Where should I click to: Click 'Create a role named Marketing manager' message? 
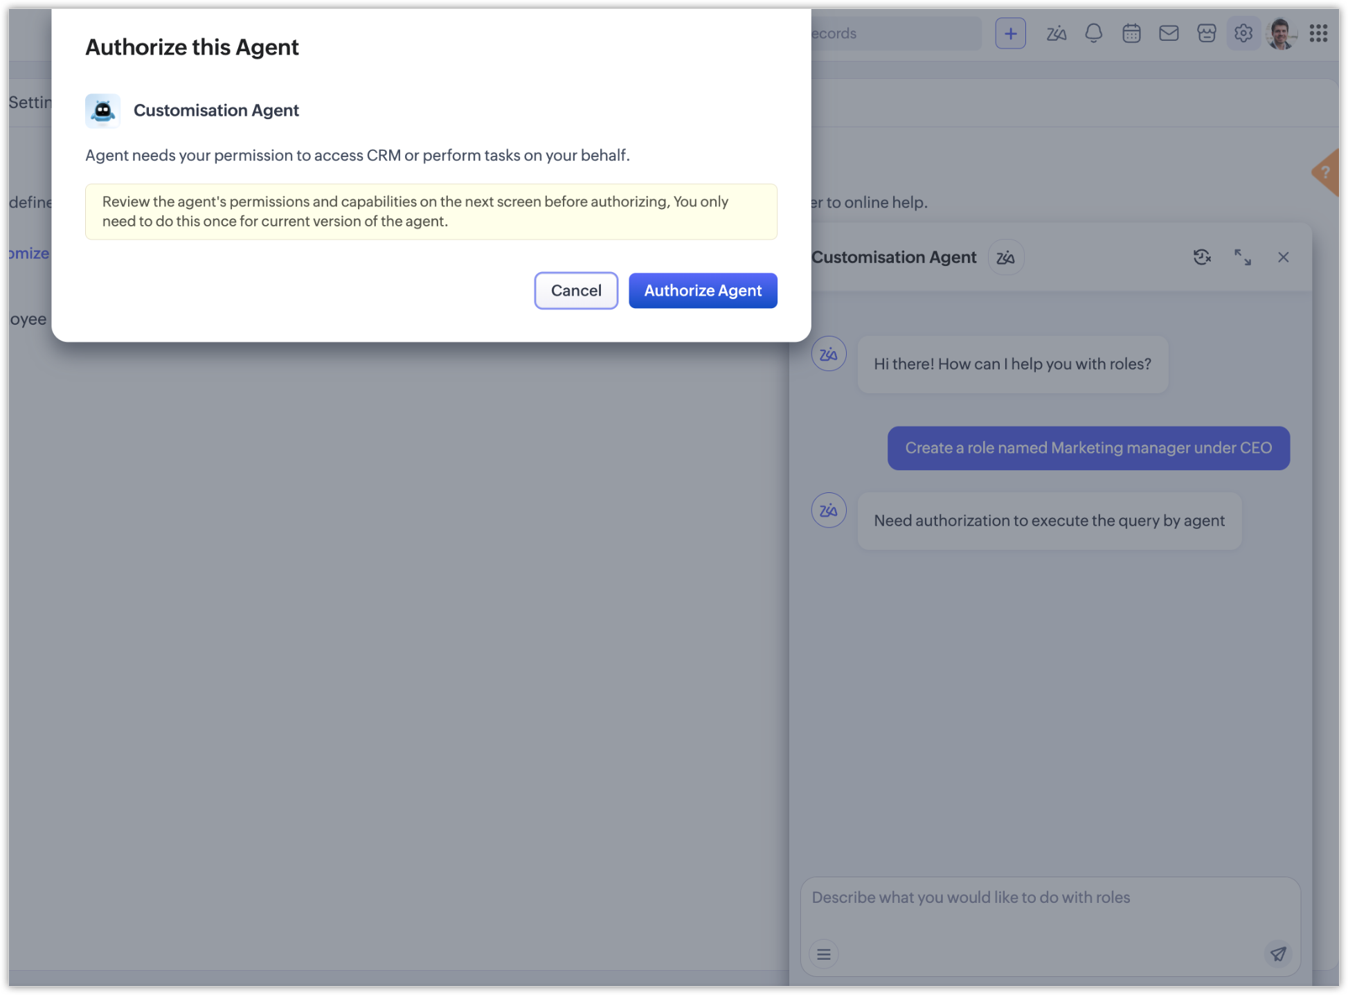(x=1088, y=448)
